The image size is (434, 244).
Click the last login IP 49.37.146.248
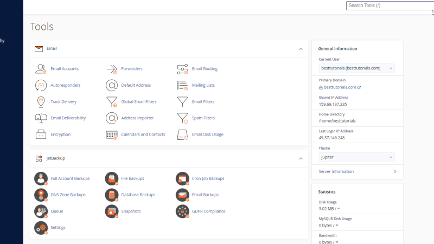click(331, 138)
